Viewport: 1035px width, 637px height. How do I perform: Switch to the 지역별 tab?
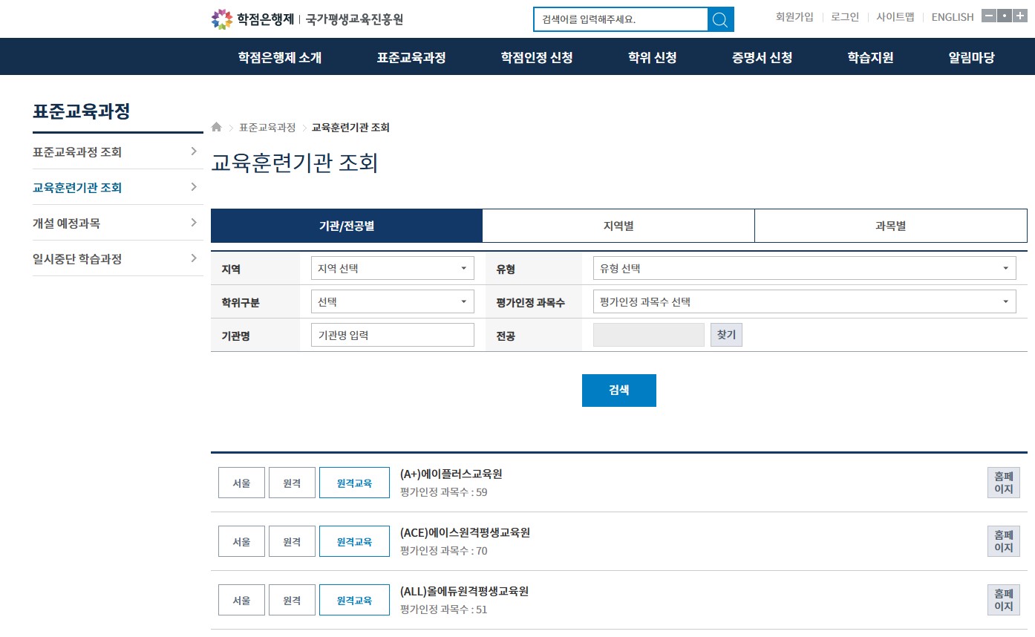pyautogui.click(x=618, y=226)
